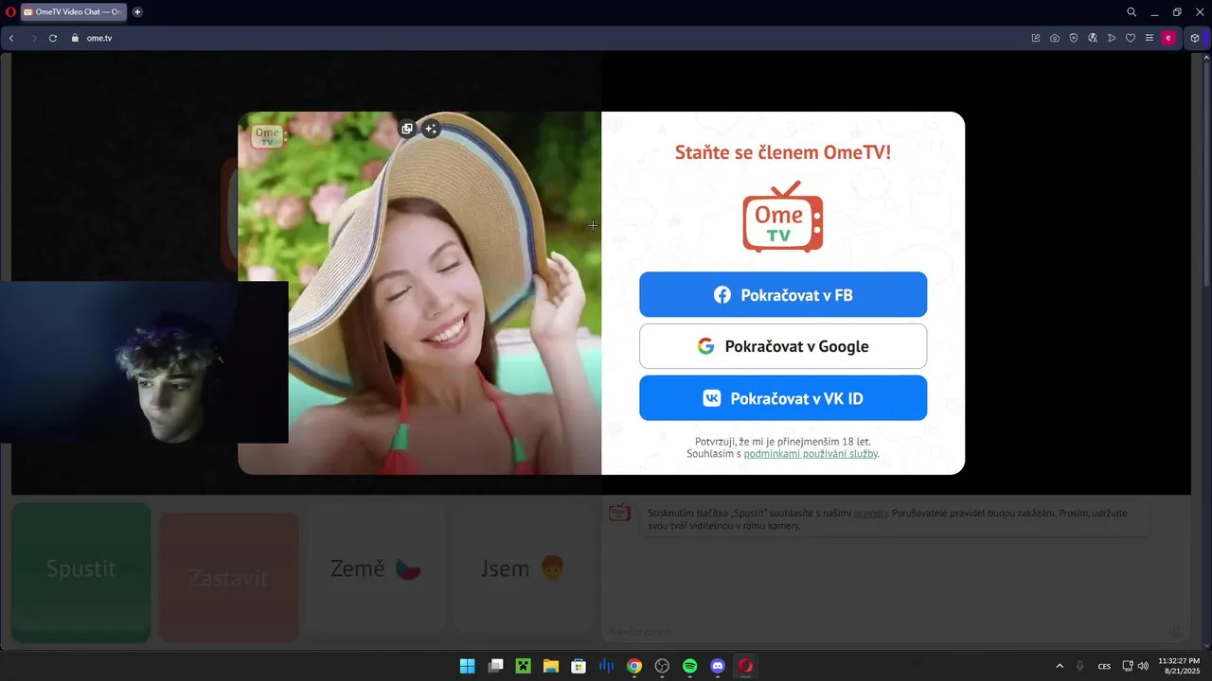The width and height of the screenshot is (1212, 681).
Task: Click the site security padlock icon
Action: (x=75, y=38)
